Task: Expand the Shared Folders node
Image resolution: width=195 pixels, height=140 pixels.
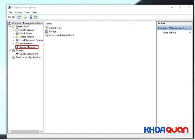Action: (13, 37)
